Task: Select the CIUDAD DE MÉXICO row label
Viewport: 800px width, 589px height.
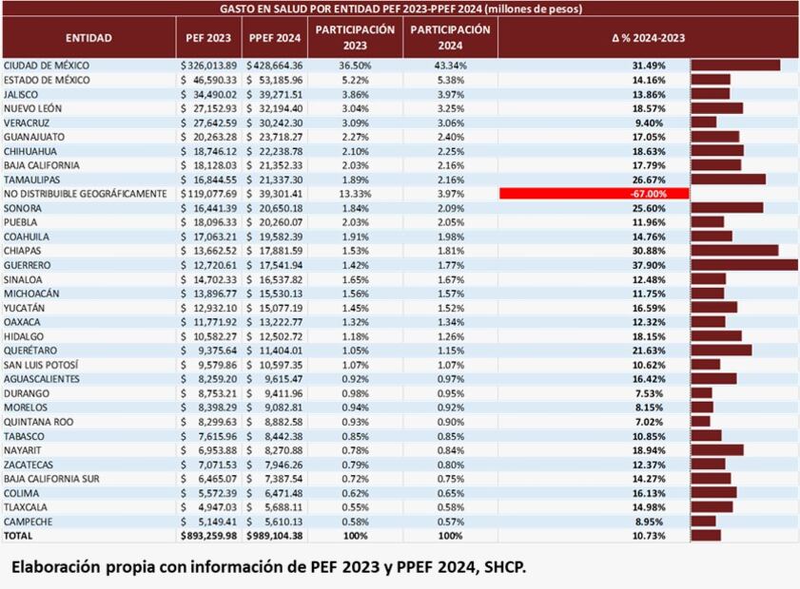Action: tap(47, 66)
